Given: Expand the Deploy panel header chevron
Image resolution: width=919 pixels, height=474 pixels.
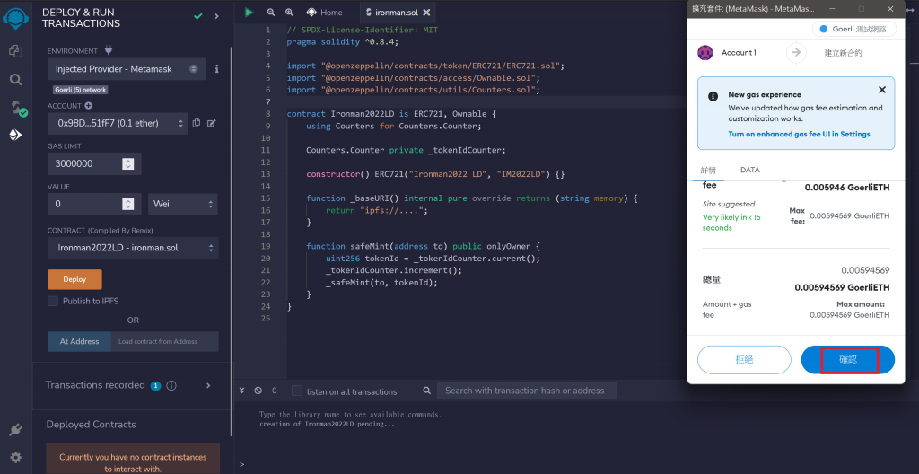Looking at the screenshot, I should [217, 16].
